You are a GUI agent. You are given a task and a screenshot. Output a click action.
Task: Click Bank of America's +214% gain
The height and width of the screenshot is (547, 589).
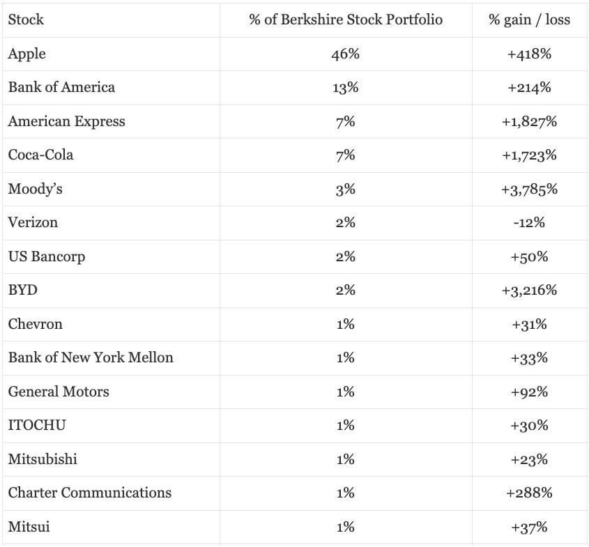tap(529, 88)
